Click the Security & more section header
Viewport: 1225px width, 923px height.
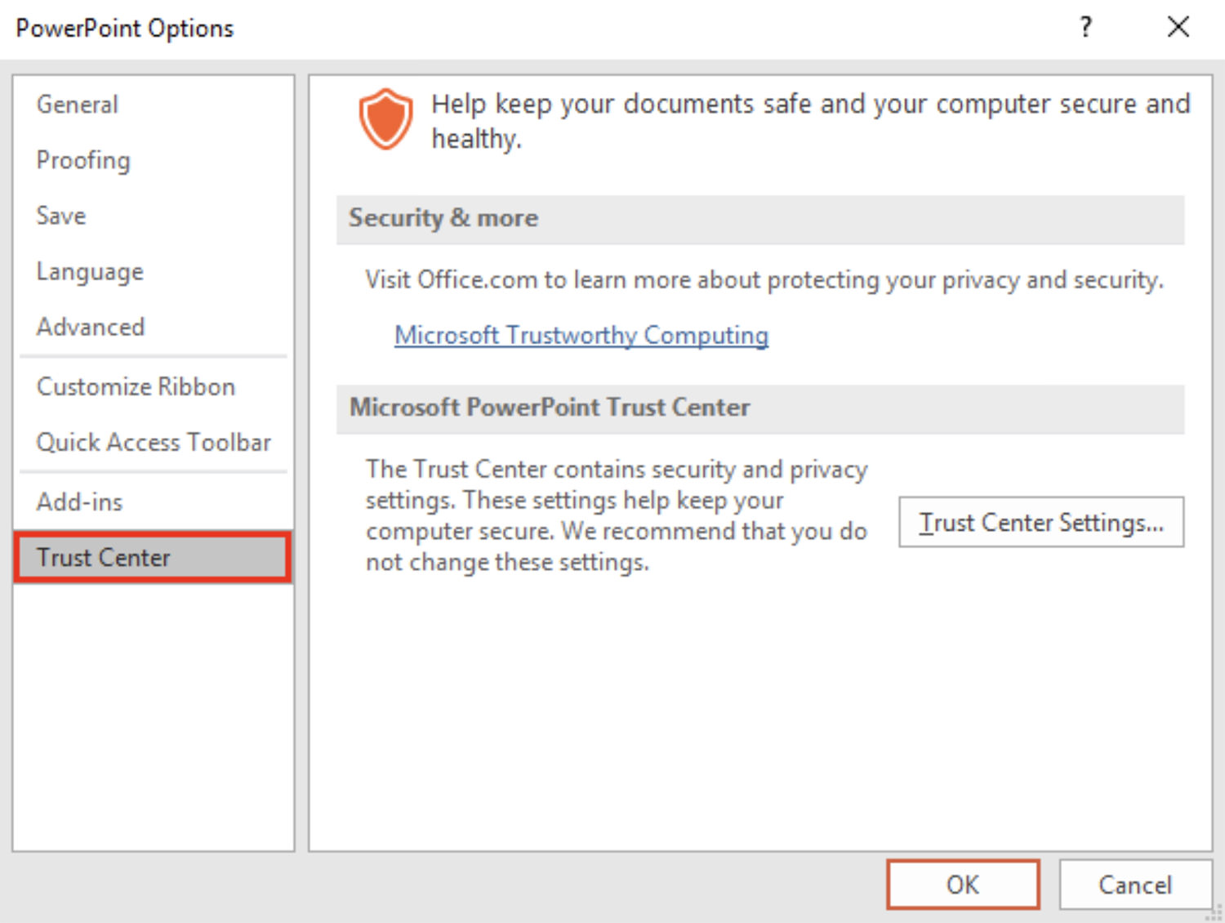tap(760, 219)
